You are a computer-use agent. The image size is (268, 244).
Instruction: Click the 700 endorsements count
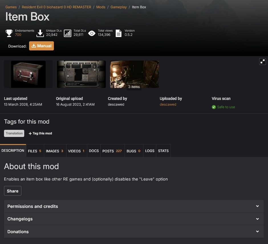(18, 35)
